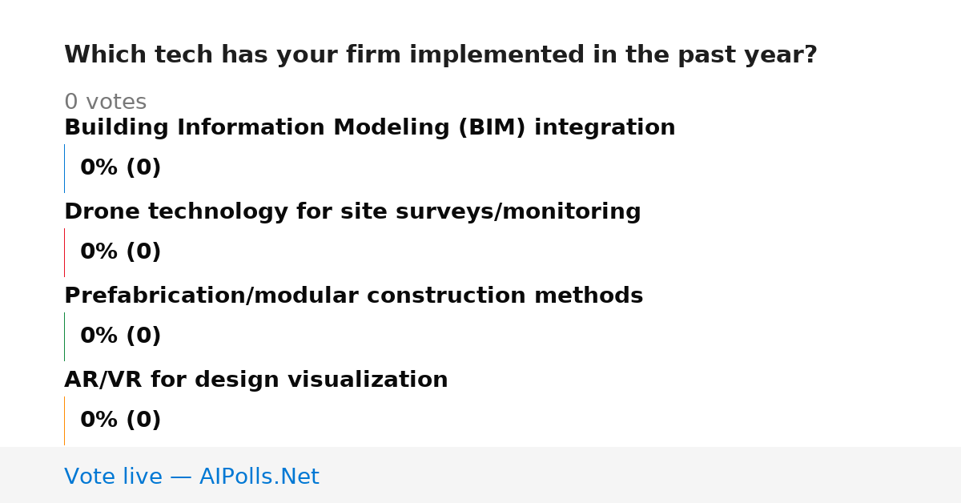Click the red bar beside Drone result
This screenshot has width=961, height=503.
coord(64,252)
